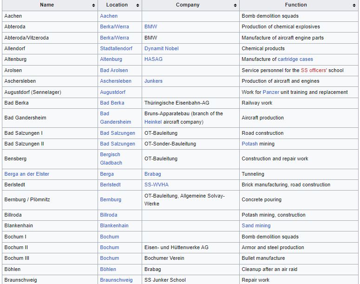Open the Bergisch Gladbach location link

click(x=110, y=159)
